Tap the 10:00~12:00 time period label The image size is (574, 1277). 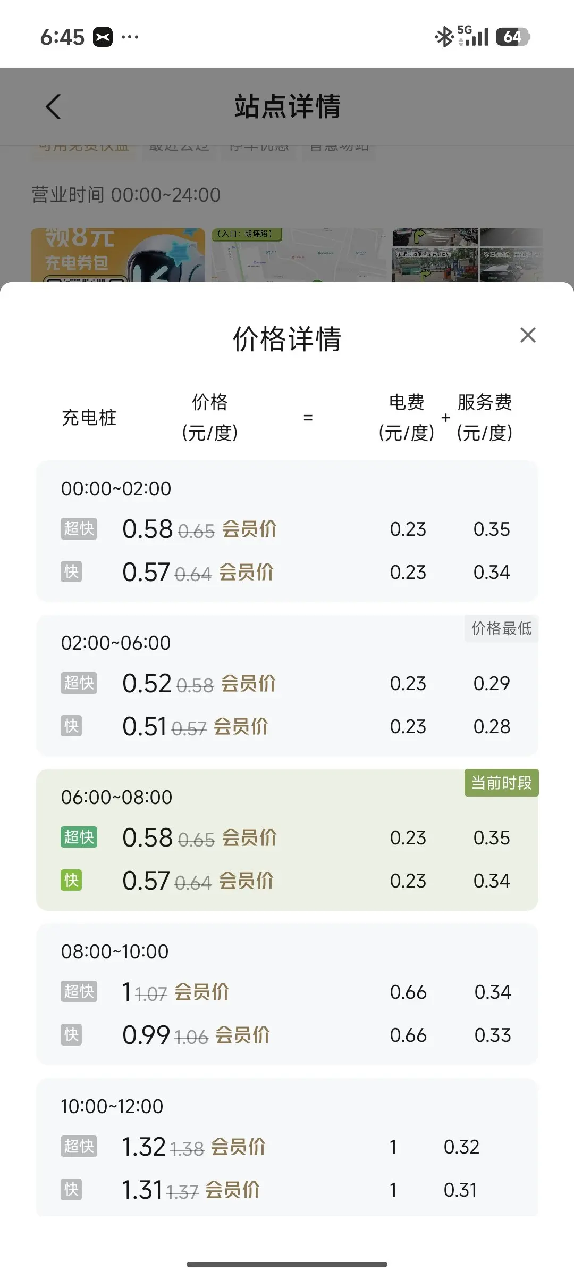pos(112,1106)
